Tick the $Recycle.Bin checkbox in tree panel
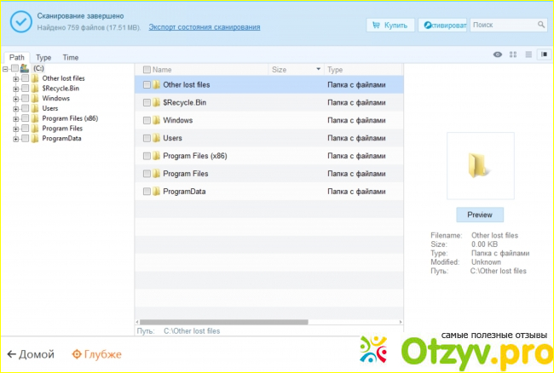This screenshot has height=373, width=554. click(25, 89)
